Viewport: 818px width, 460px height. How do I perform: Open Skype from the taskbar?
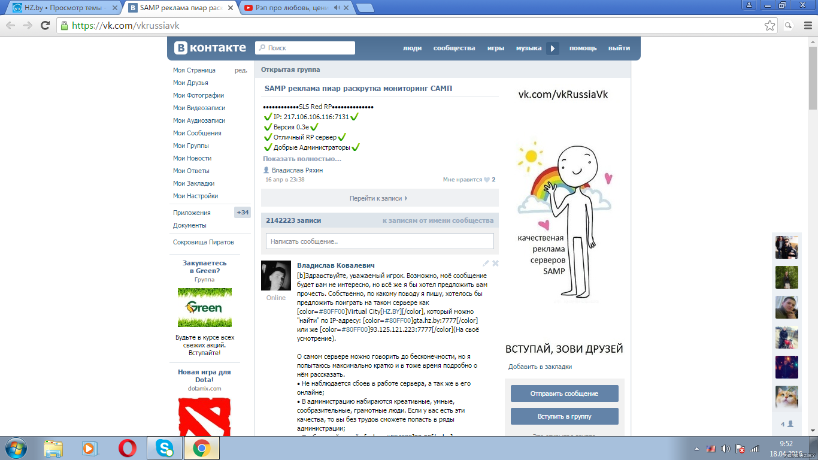(164, 448)
